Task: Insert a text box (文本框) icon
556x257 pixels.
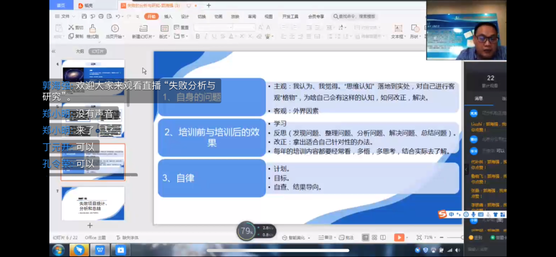Action: pos(398,28)
